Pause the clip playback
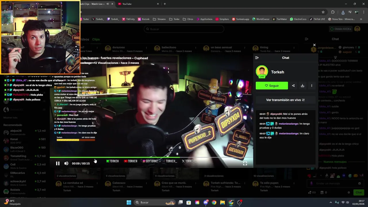This screenshot has height=207, width=368. point(57,163)
